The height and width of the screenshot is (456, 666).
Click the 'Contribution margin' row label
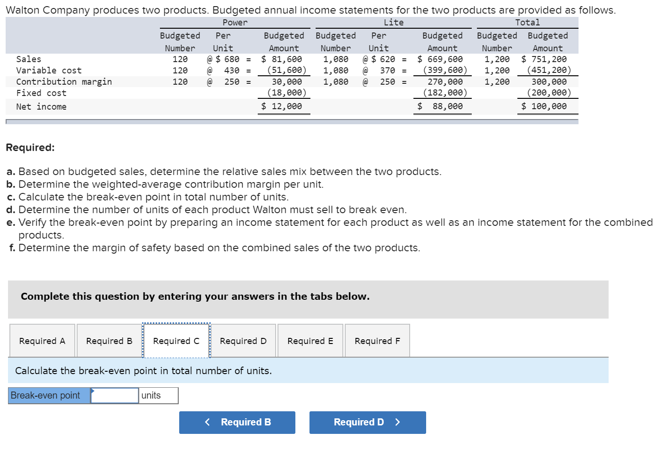click(x=64, y=82)
